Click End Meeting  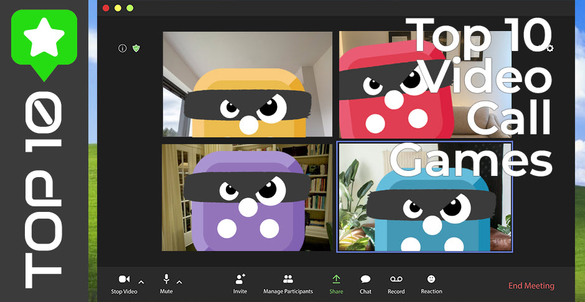[531, 286]
